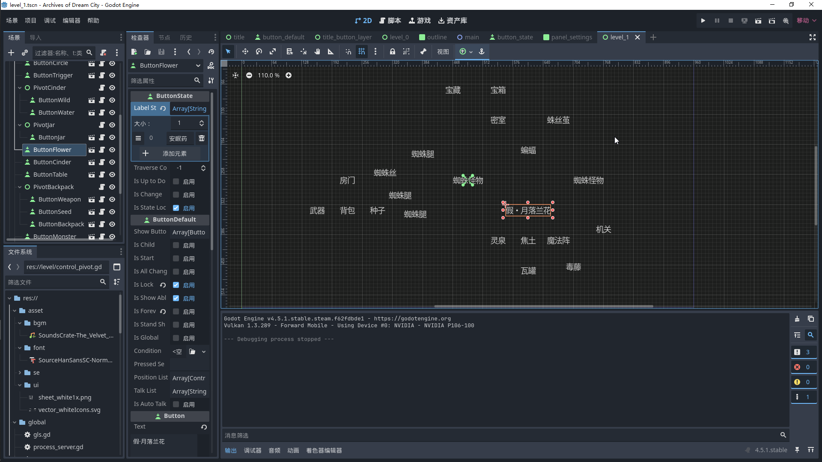
Task: Collapse the PivotBackpack tree node
Action: (x=20, y=187)
